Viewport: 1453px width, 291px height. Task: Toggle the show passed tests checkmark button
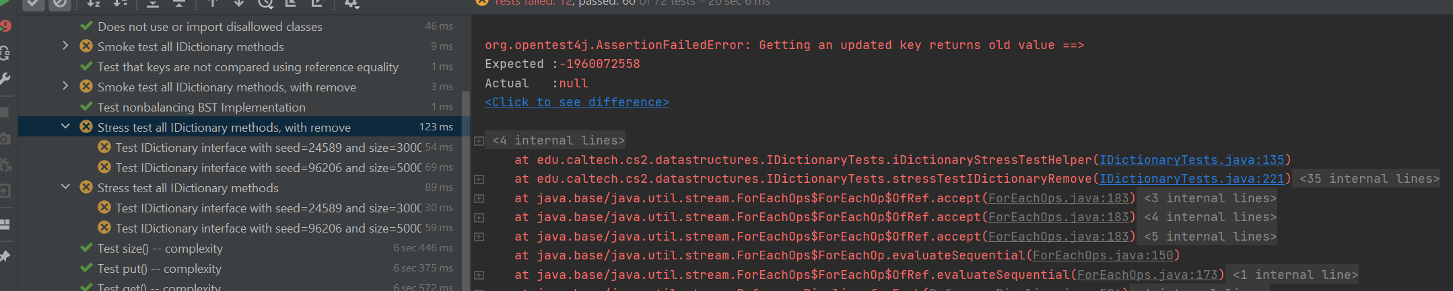coord(34,4)
